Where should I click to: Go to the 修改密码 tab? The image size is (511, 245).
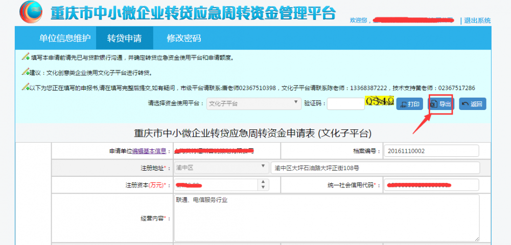(x=183, y=38)
